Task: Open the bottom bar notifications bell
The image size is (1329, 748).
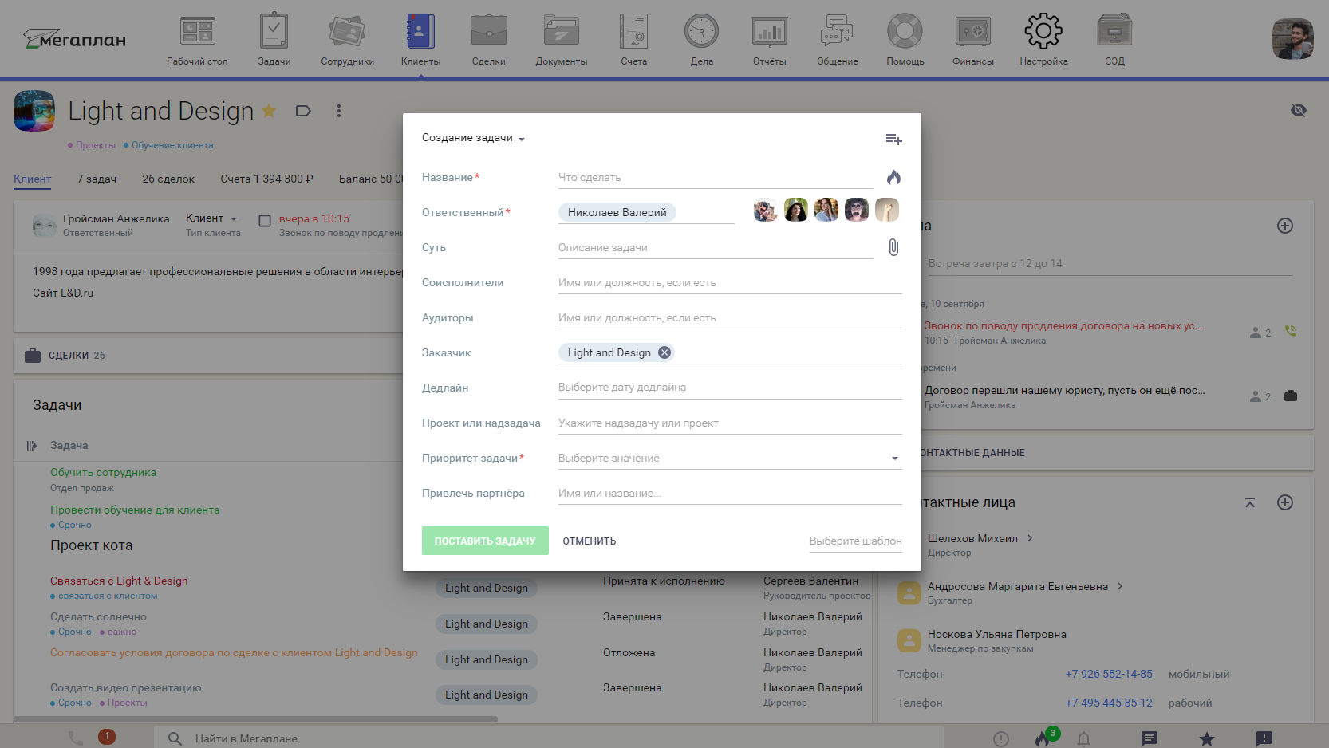Action: point(1083,738)
